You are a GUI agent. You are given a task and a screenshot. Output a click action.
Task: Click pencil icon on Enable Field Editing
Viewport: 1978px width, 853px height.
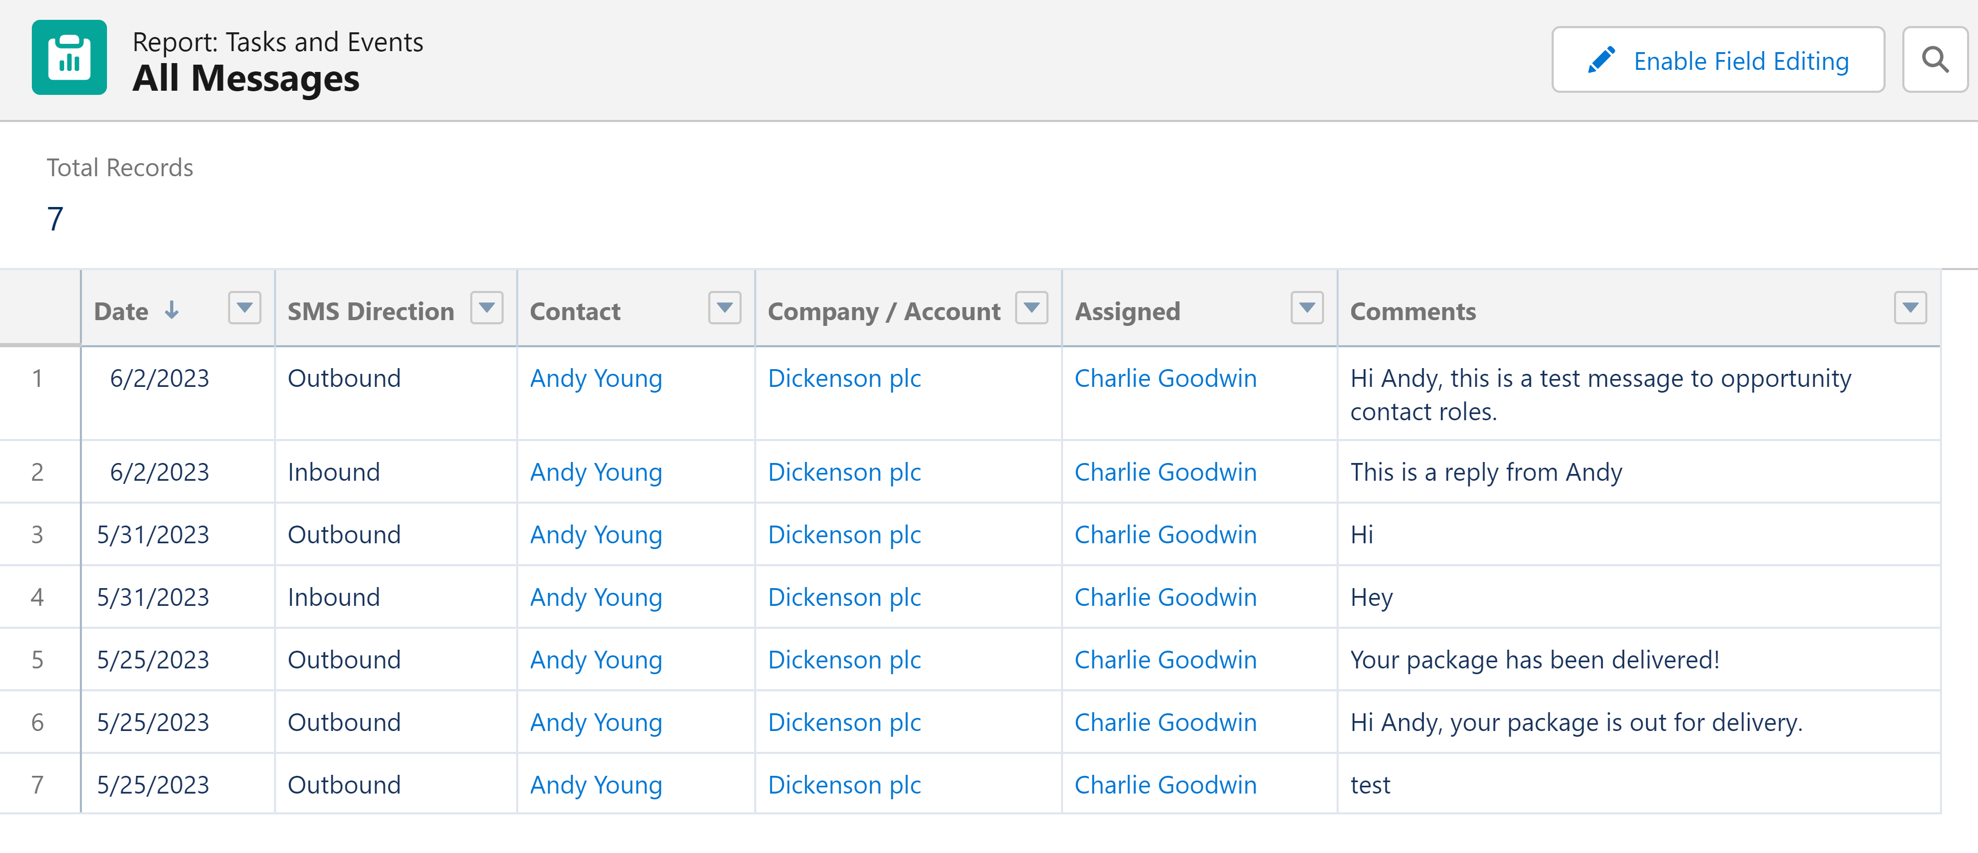[x=1601, y=60]
